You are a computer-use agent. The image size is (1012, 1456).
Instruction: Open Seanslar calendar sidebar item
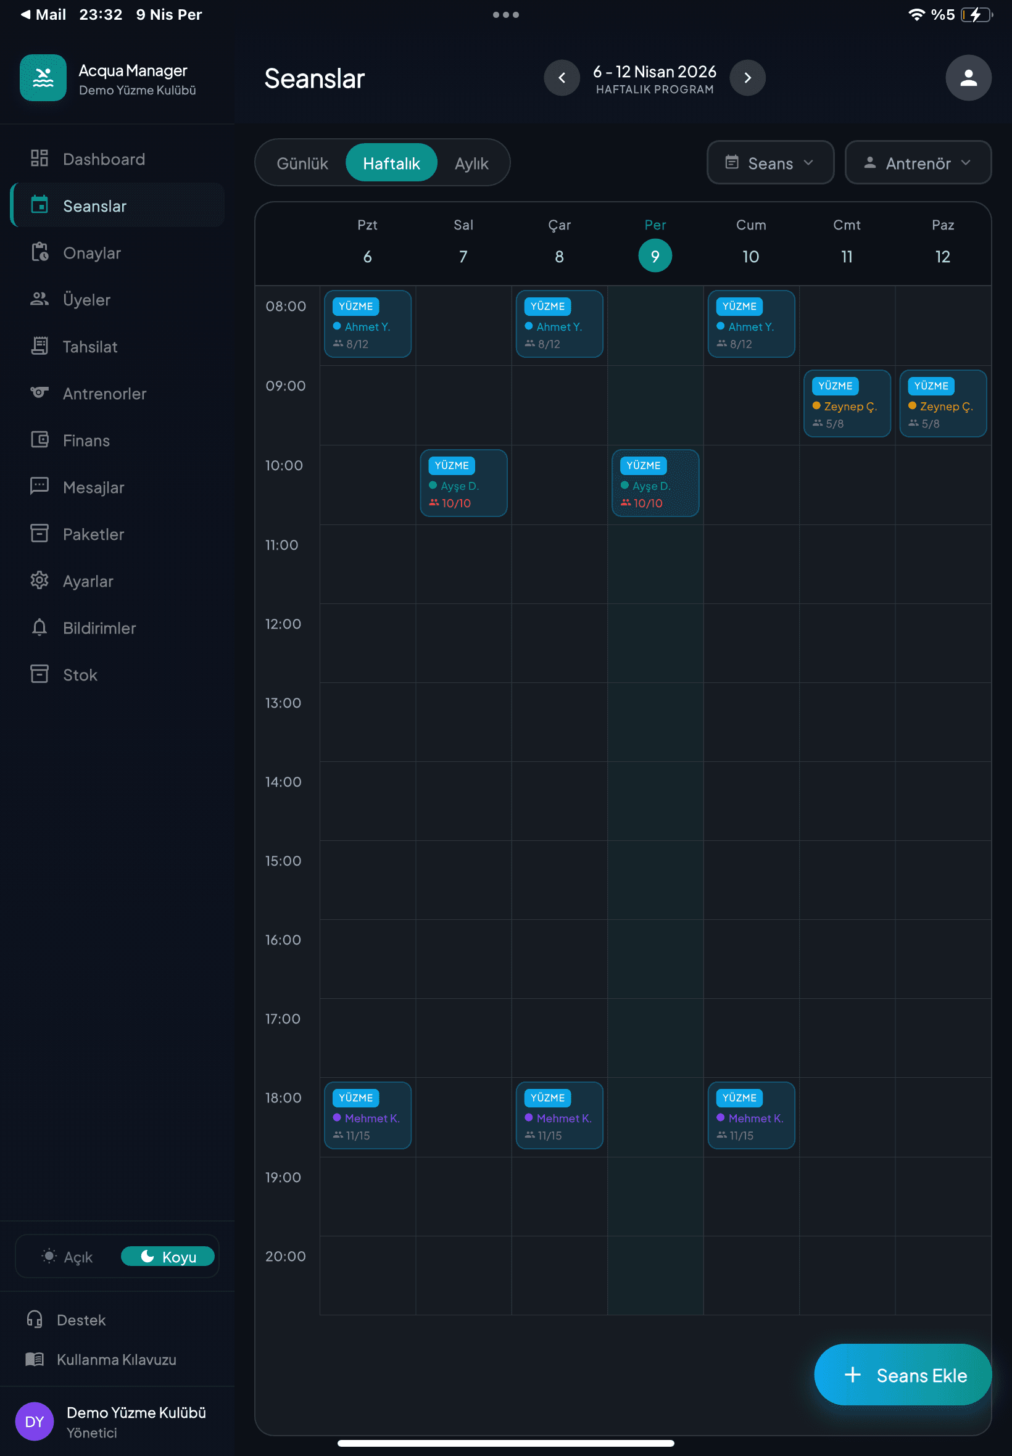point(117,206)
